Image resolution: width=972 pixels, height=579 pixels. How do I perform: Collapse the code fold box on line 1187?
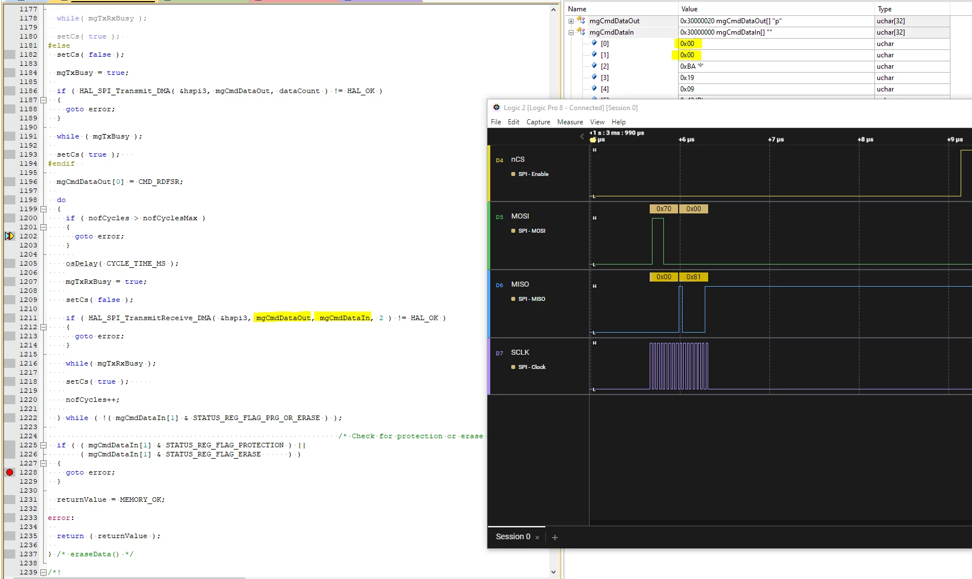click(43, 100)
